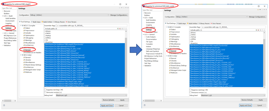Open Configuration dropdown in hello_world window
This screenshot has width=269, height=111.
pyautogui.click(x=212, y=17)
